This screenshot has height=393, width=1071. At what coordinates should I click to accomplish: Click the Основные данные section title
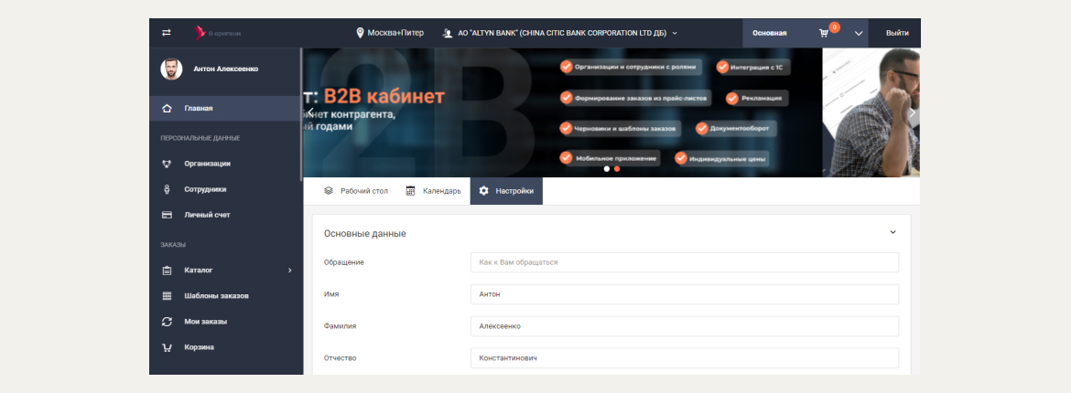point(364,233)
